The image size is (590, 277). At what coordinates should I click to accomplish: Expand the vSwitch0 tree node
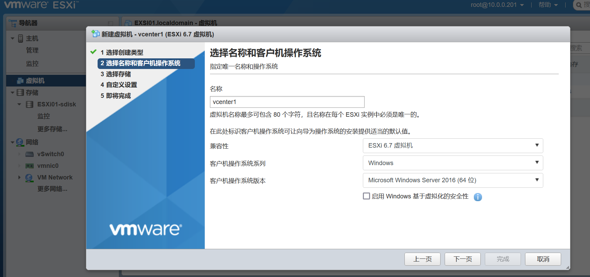point(19,154)
